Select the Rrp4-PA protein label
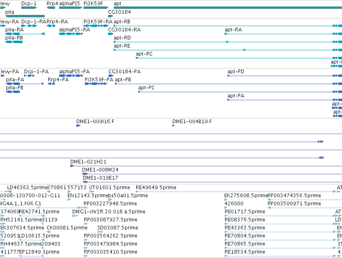 (58, 80)
